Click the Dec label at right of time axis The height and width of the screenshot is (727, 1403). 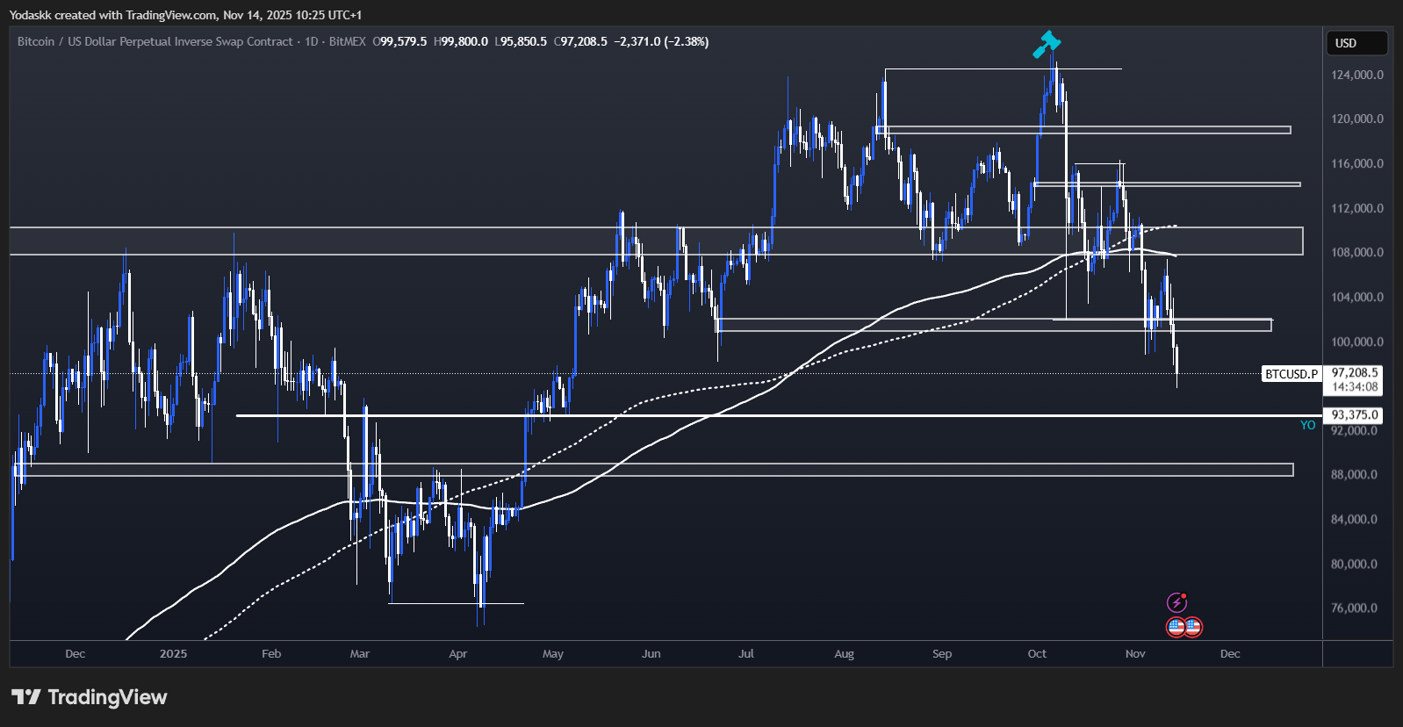click(1230, 653)
